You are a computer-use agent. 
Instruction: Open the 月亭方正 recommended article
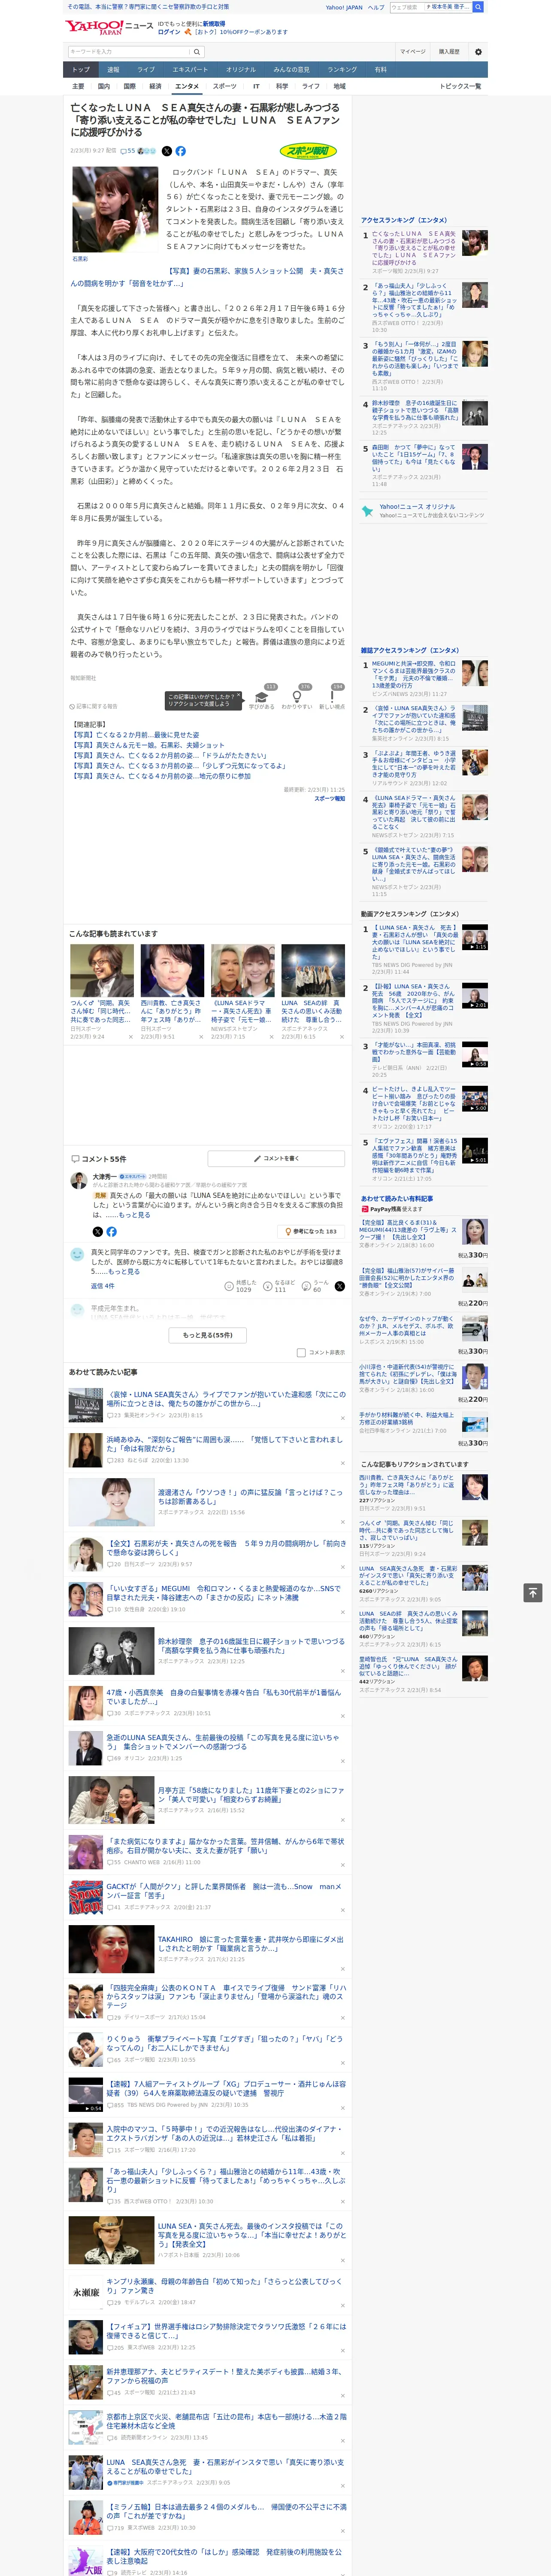tap(250, 1794)
